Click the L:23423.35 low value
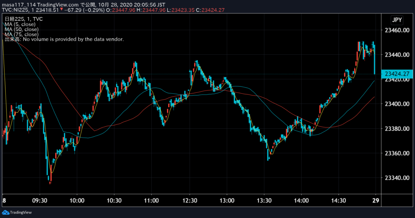Viewport: 415px width, 218px height. click(x=180, y=10)
